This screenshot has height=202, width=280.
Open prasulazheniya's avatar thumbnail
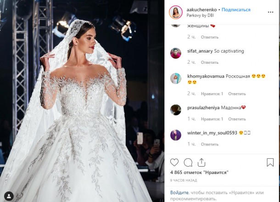coord(176,110)
